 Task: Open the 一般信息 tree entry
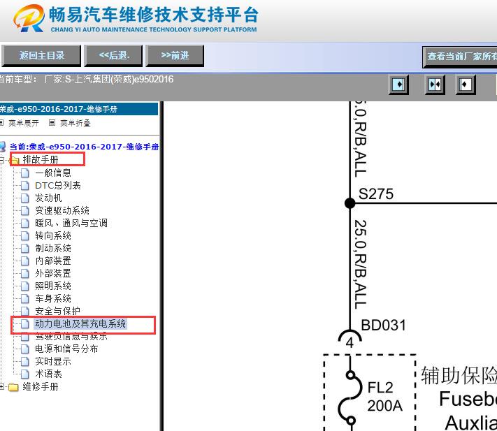[53, 173]
